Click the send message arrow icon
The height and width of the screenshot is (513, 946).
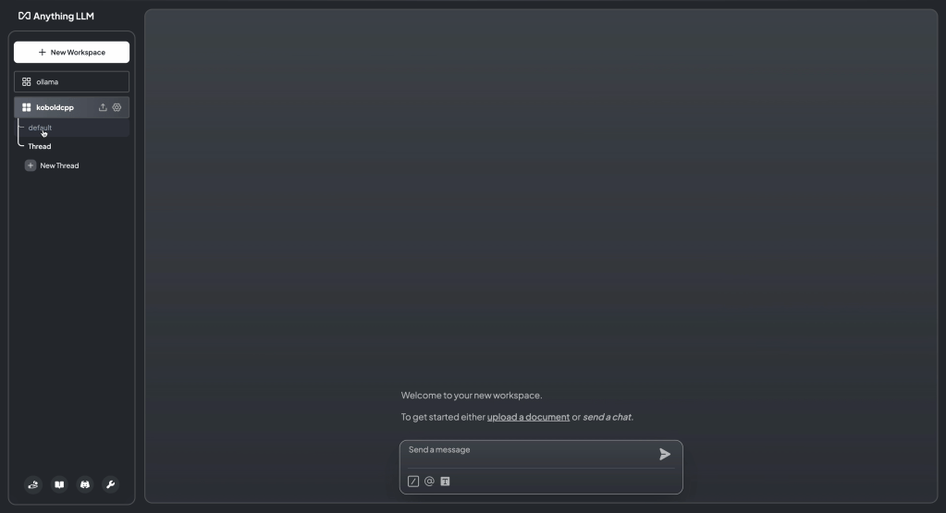coord(664,455)
